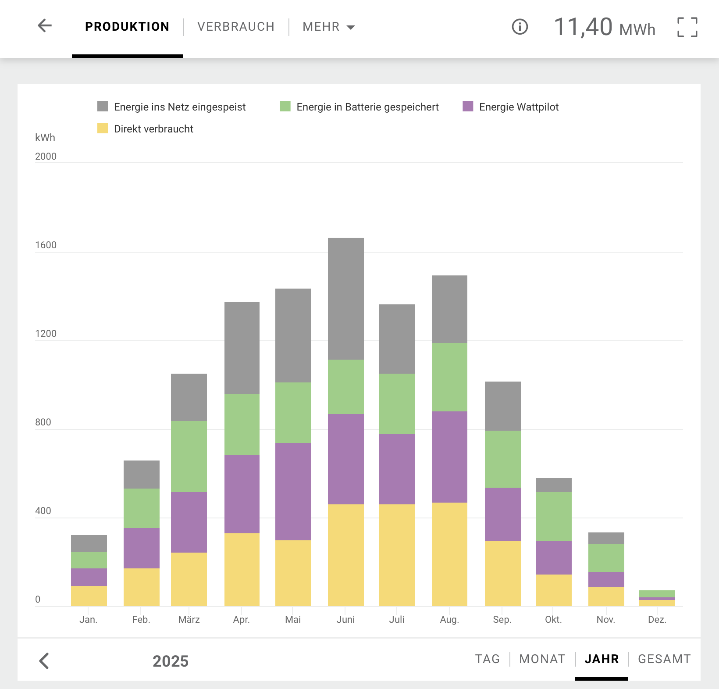Click the back arrow in header

click(x=45, y=26)
